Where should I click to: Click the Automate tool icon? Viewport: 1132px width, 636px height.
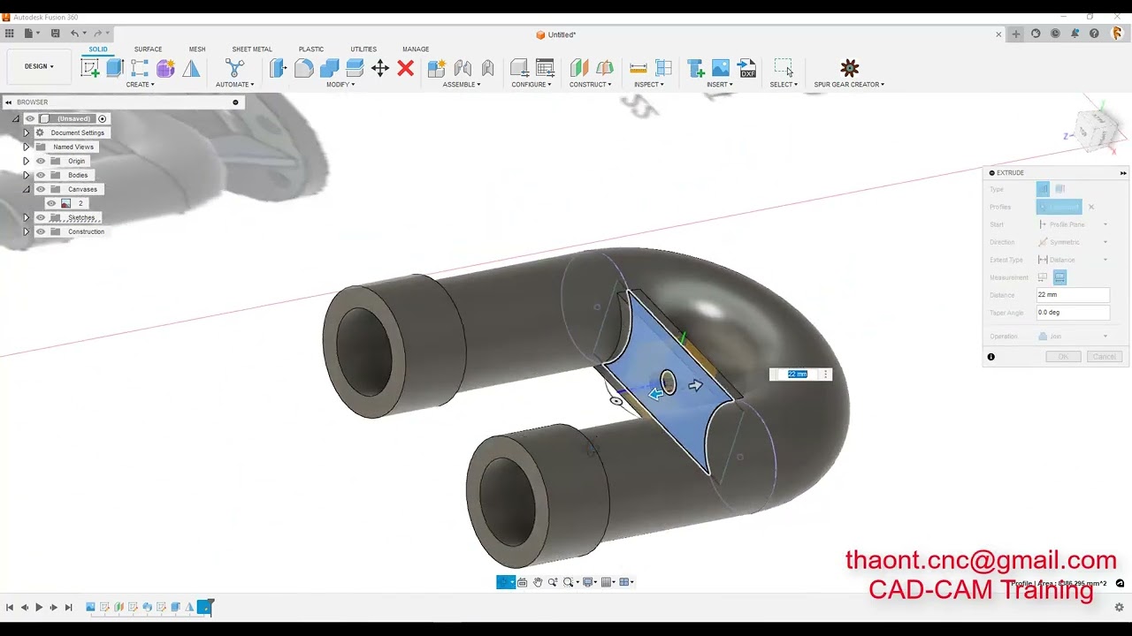point(234,68)
